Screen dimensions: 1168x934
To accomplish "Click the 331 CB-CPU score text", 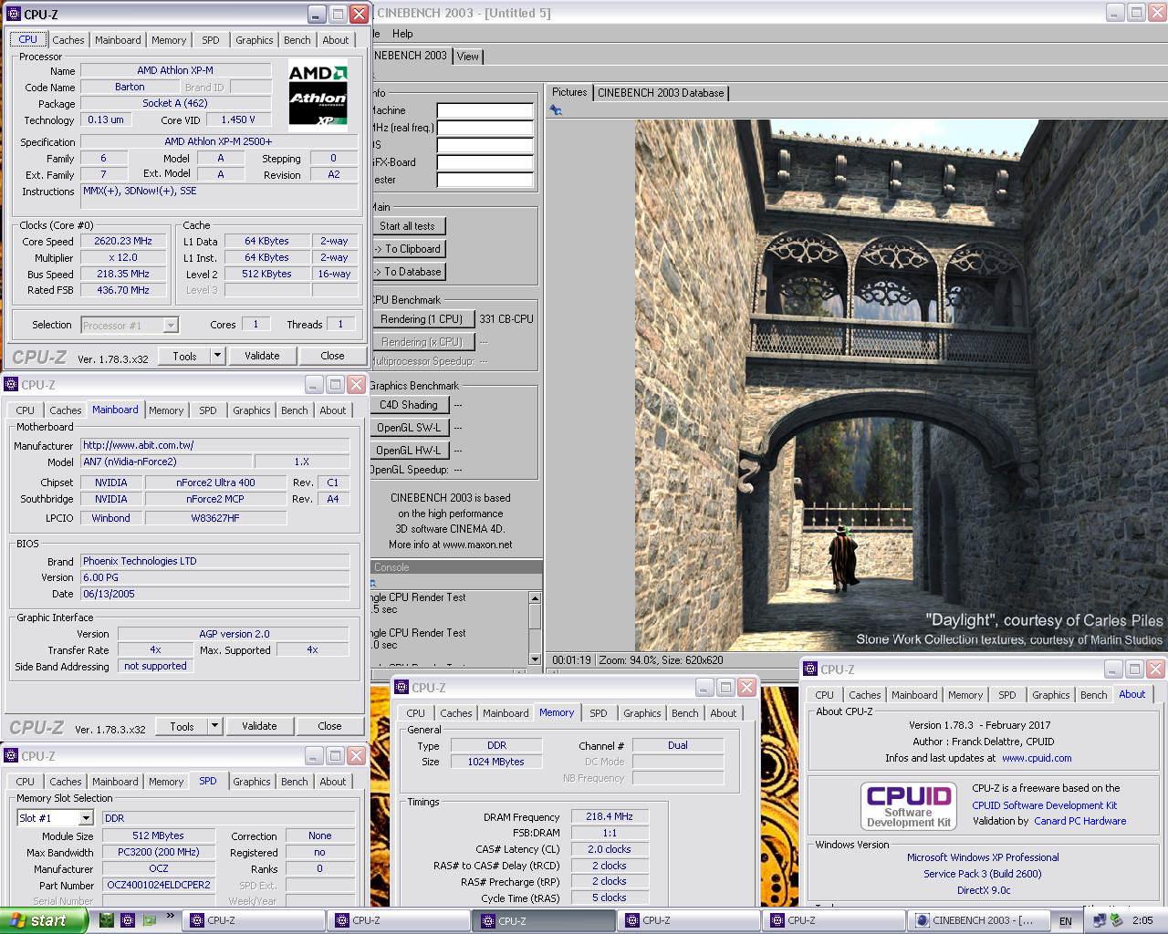I will (506, 319).
